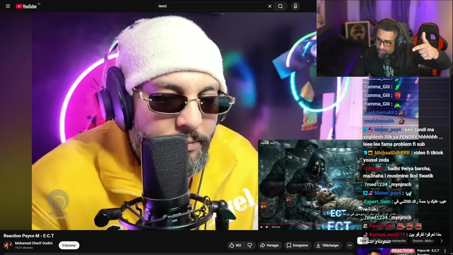Click chat username KemyaLawzi213

[387, 235]
